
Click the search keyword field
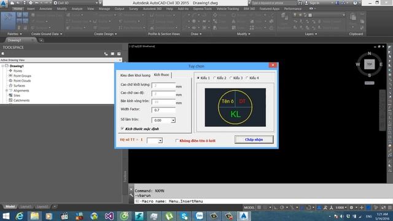[x=274, y=3]
